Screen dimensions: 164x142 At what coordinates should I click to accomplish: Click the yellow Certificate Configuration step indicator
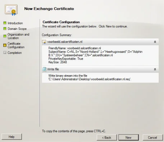pos(5,45)
